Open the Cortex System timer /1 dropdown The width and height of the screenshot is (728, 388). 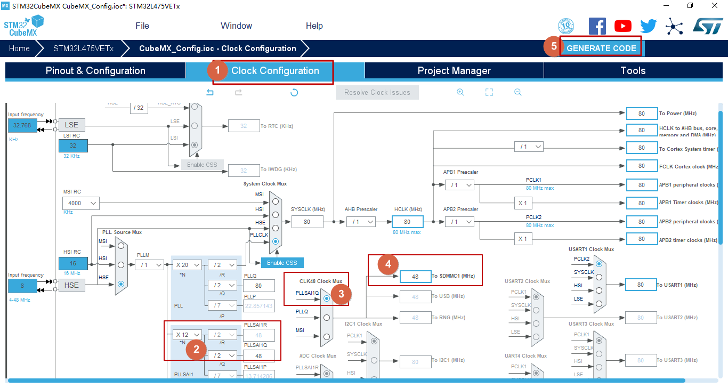(529, 147)
